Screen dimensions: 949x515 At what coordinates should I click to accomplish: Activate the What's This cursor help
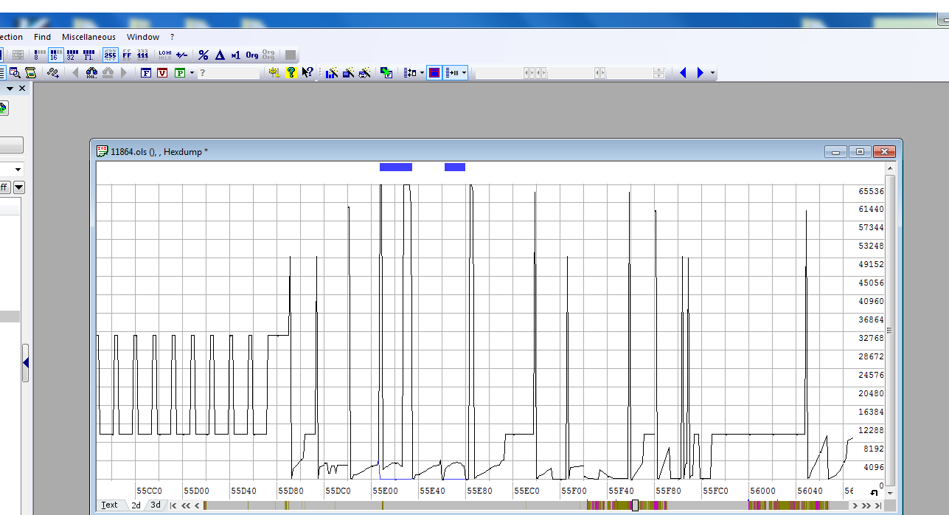click(308, 73)
